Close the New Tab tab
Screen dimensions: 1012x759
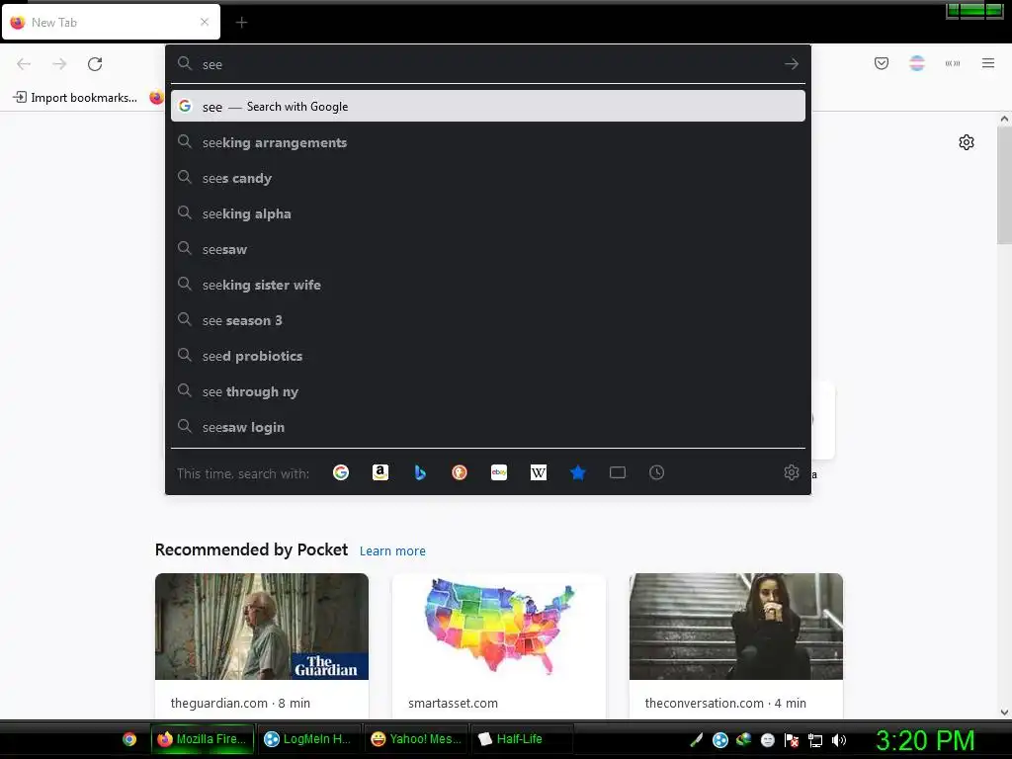point(205,22)
